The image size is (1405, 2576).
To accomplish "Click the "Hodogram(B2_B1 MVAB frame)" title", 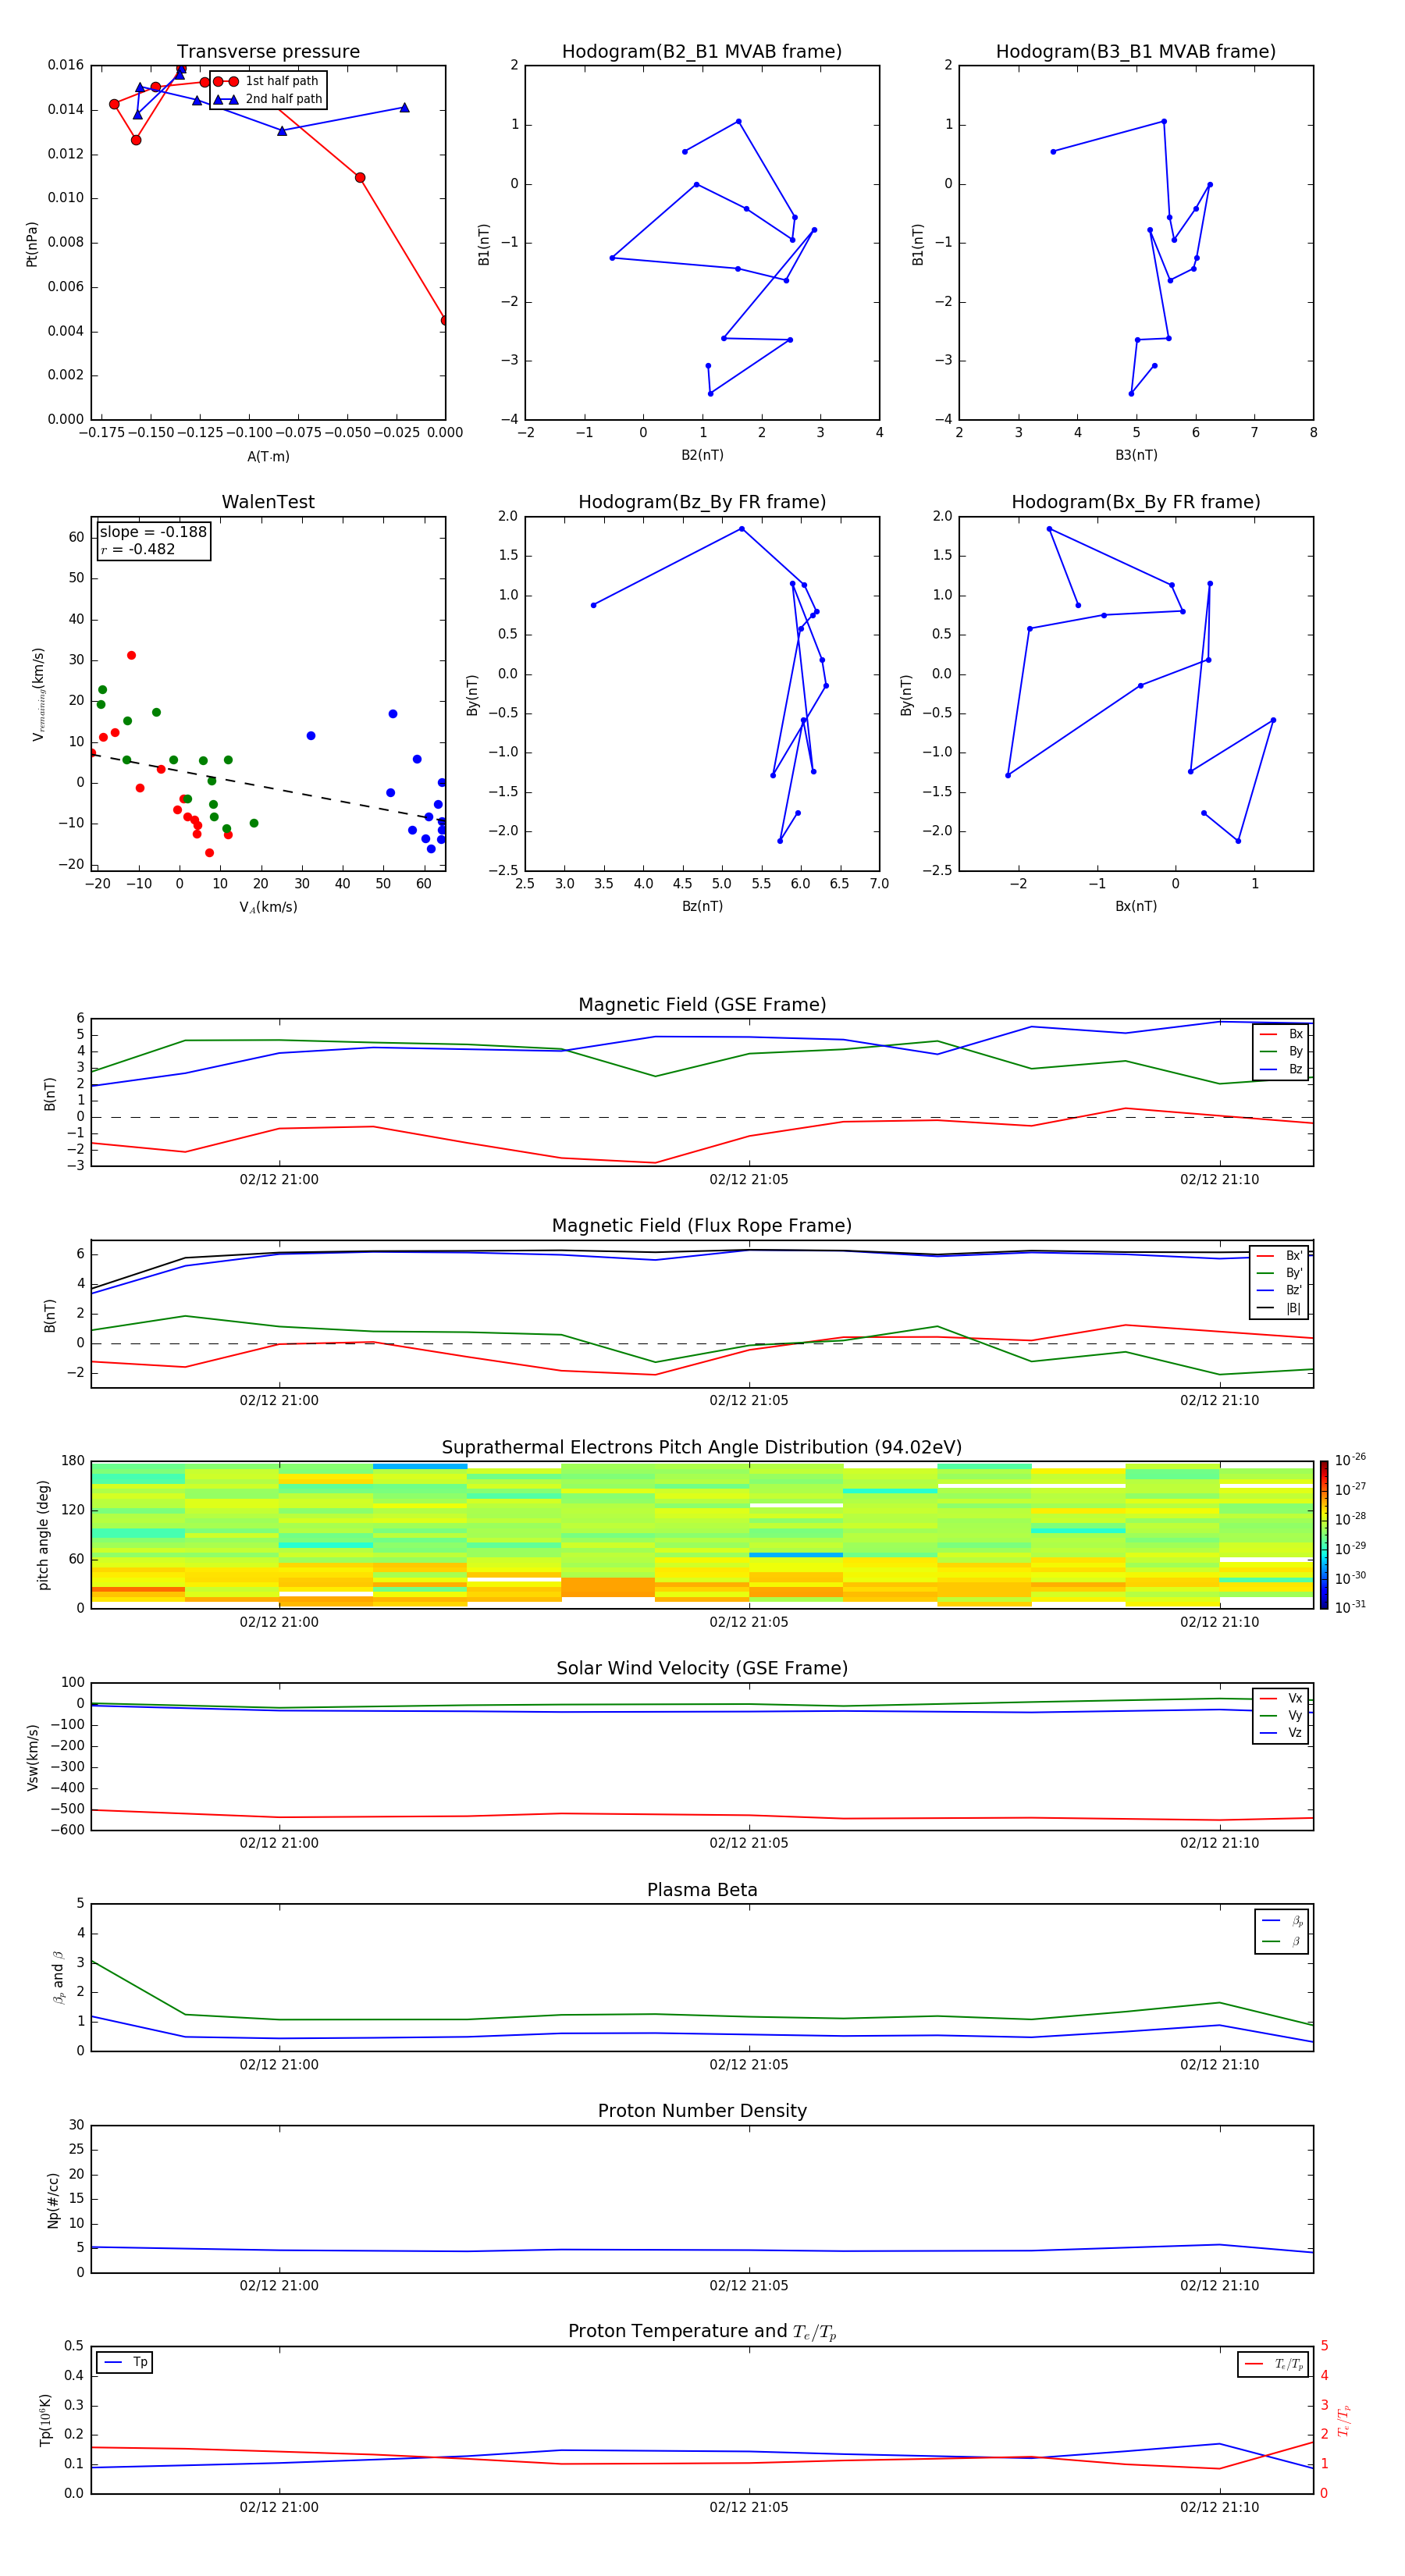I will 702,52.
